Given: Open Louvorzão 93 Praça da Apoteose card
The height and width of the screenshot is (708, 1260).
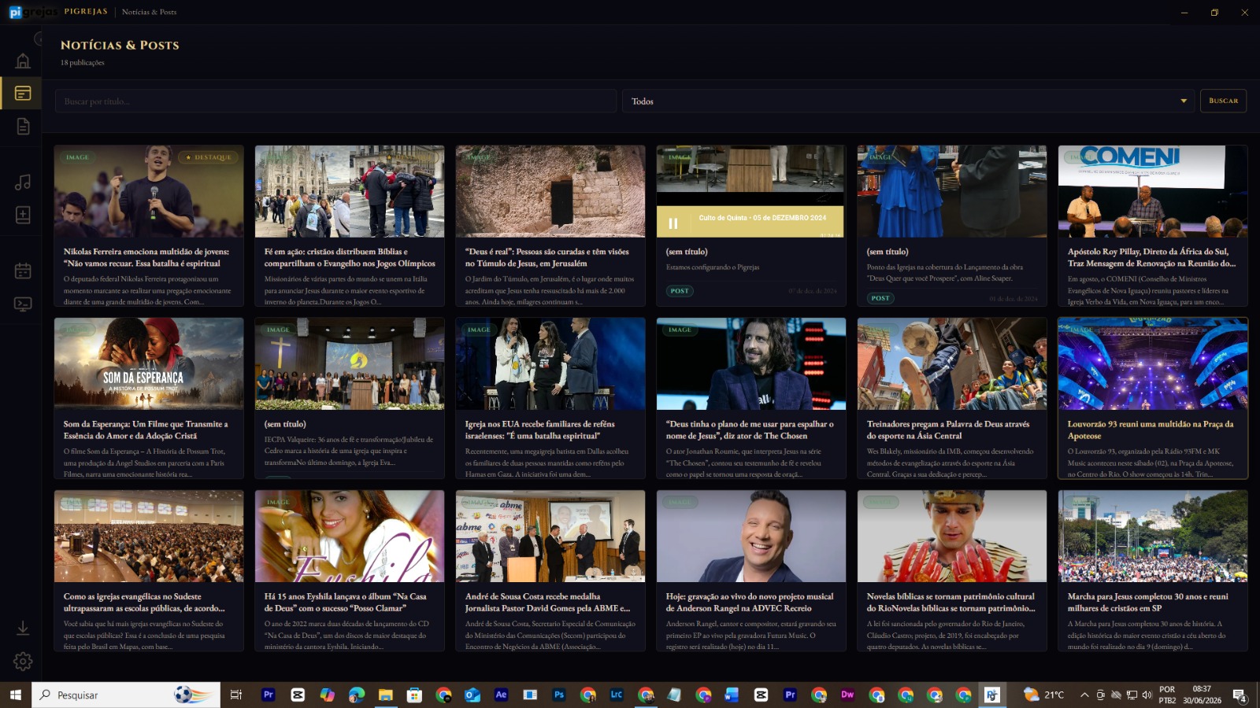Looking at the screenshot, I should [x=1153, y=398].
